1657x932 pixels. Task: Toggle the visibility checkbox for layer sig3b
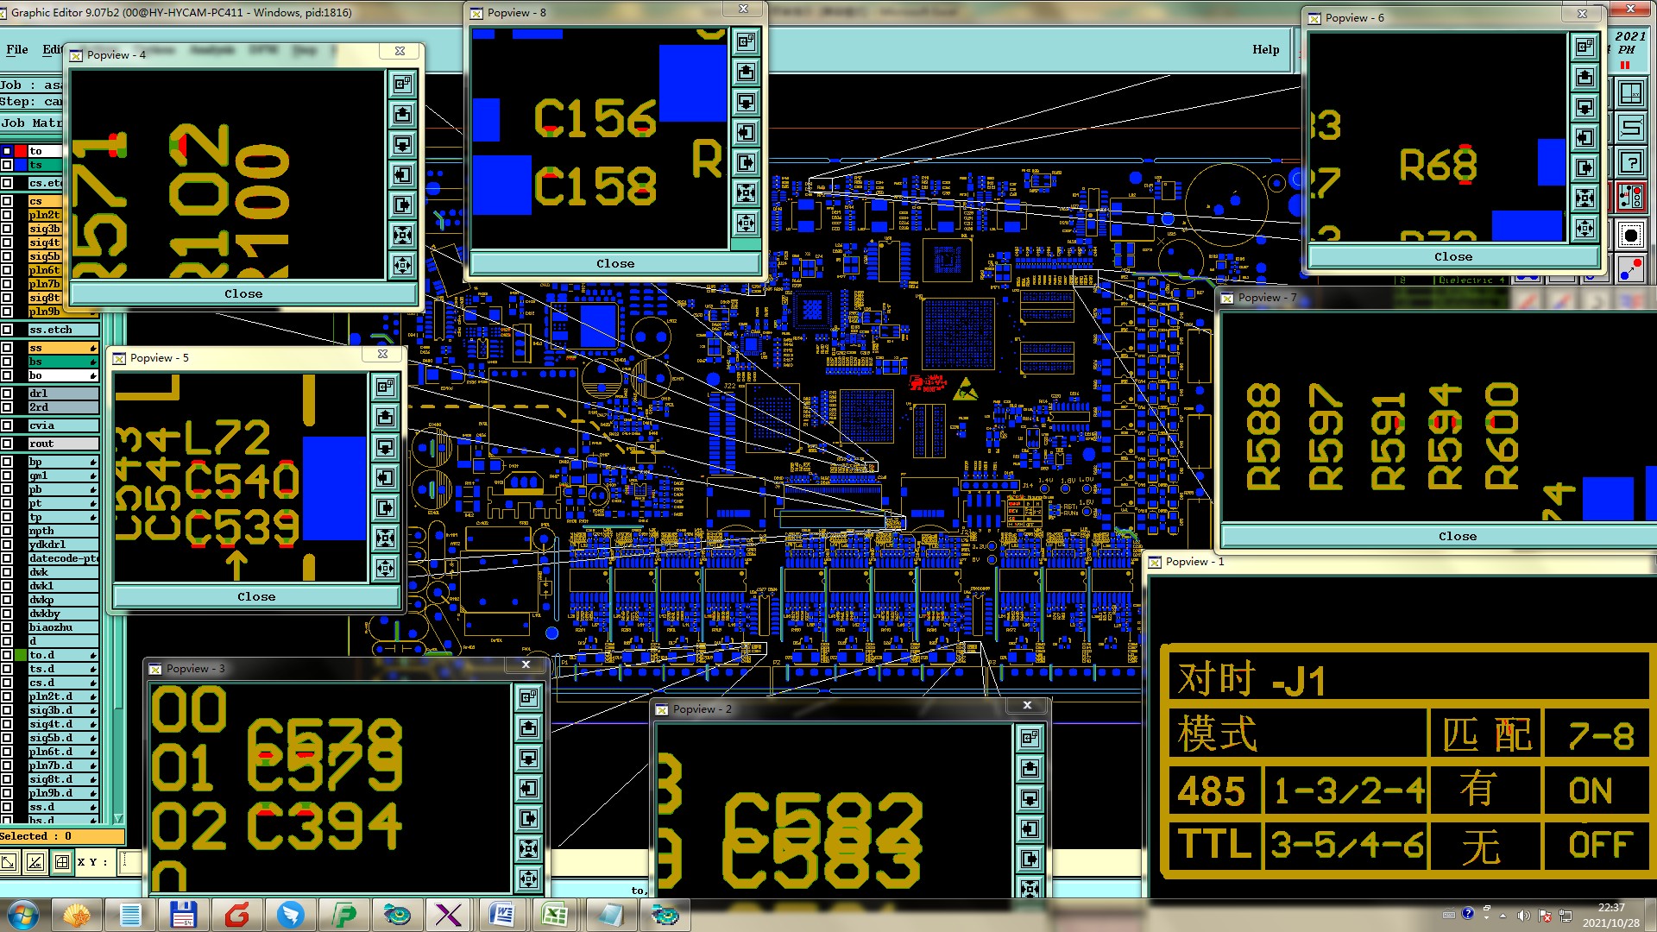pyautogui.click(x=7, y=229)
